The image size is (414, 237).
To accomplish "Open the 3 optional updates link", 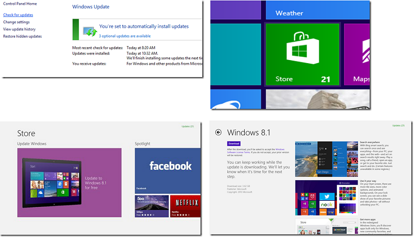I will [125, 36].
